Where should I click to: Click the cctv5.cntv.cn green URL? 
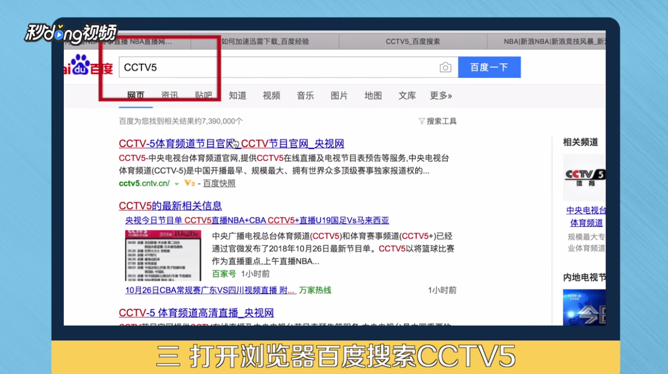click(144, 184)
